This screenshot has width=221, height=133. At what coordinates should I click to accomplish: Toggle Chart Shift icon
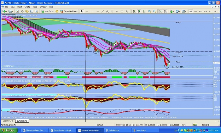point(165,11)
